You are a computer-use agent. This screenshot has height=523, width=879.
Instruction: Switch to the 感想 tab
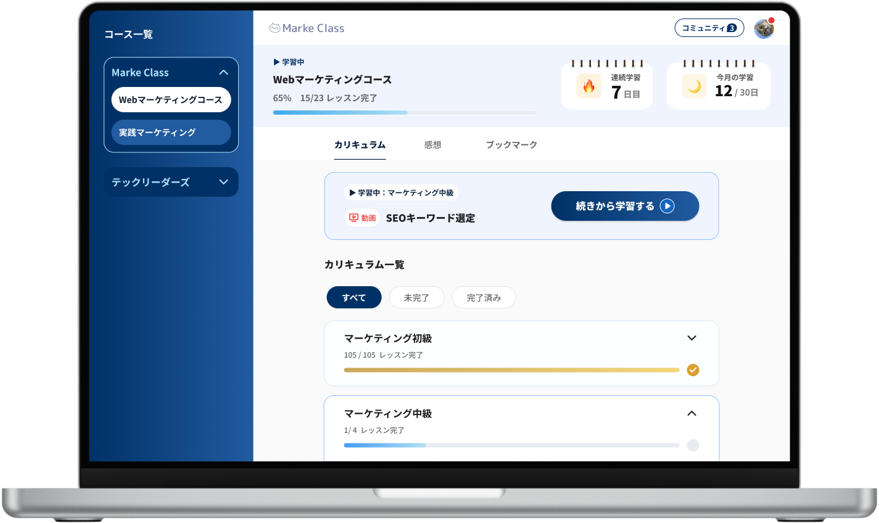tap(432, 145)
